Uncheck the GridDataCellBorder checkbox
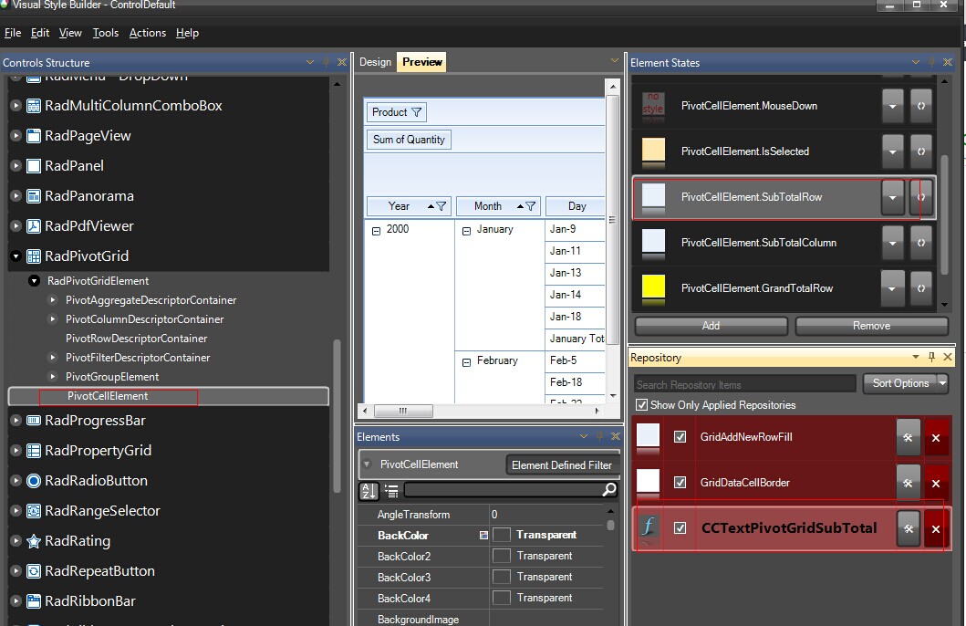This screenshot has width=966, height=626. (x=680, y=483)
